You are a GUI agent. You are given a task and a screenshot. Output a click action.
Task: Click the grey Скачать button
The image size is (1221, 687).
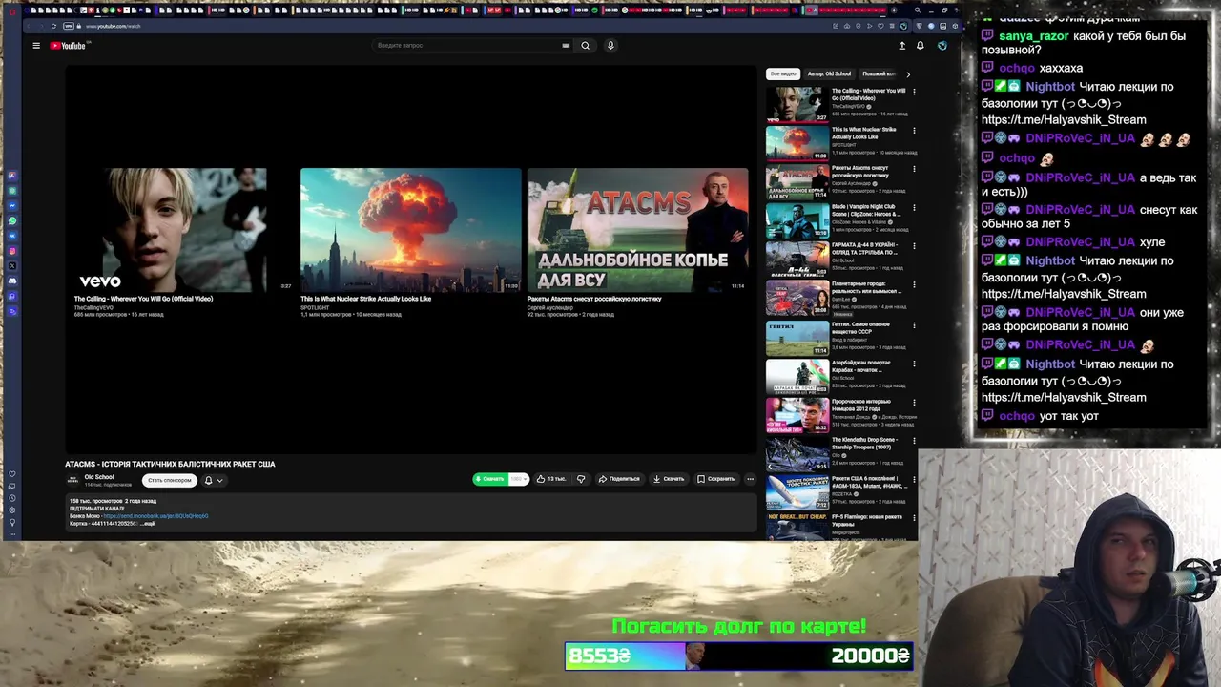(669, 479)
